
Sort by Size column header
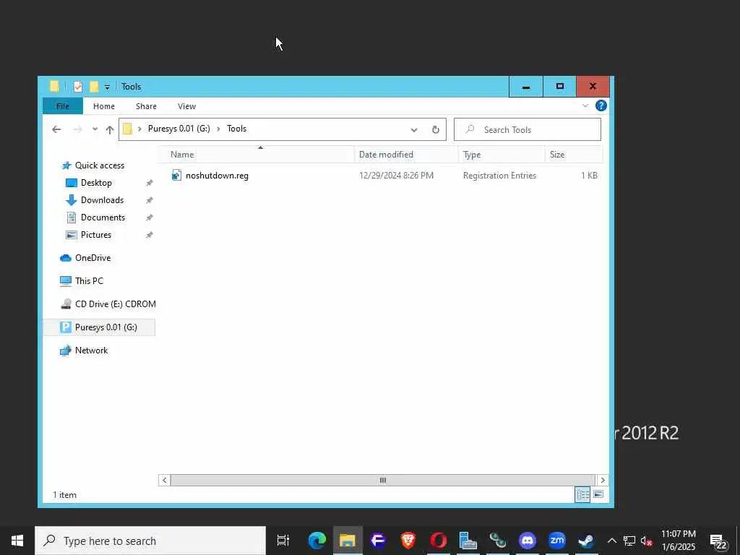click(x=573, y=155)
